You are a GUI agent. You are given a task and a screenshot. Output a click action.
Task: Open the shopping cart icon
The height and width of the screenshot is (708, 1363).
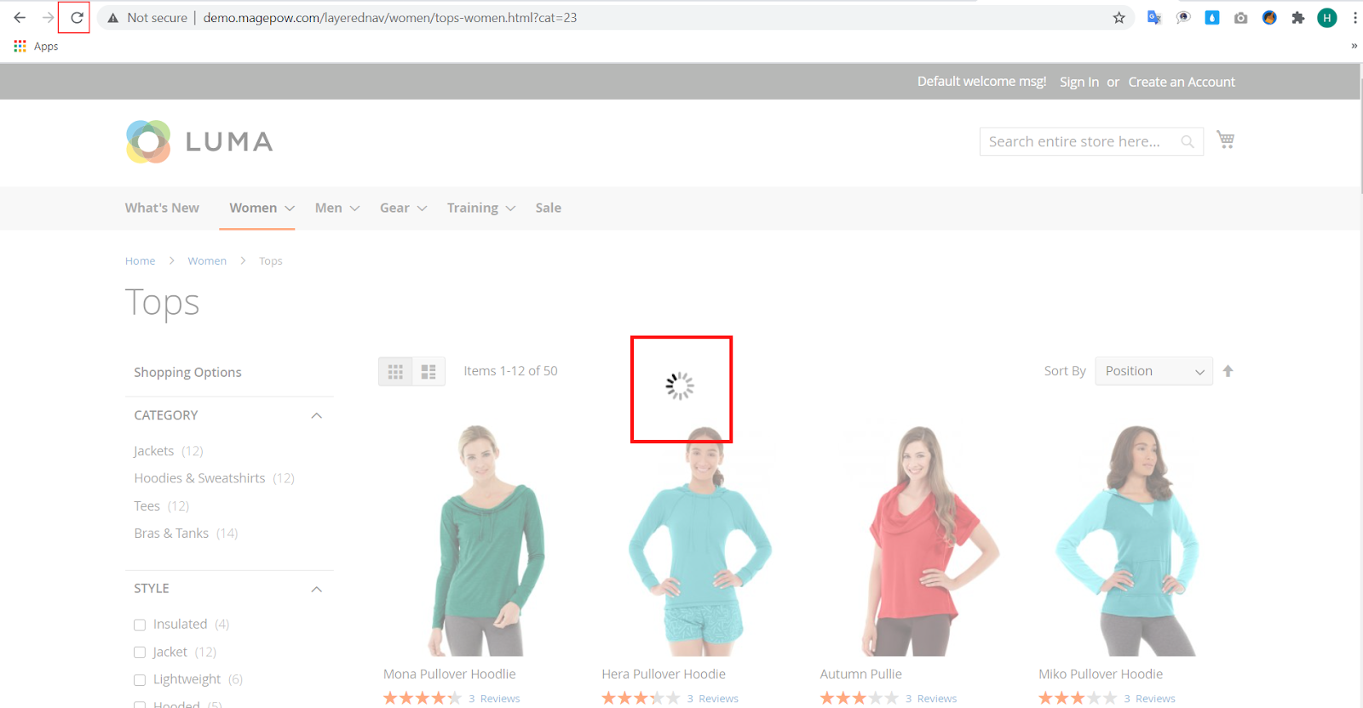tap(1225, 140)
